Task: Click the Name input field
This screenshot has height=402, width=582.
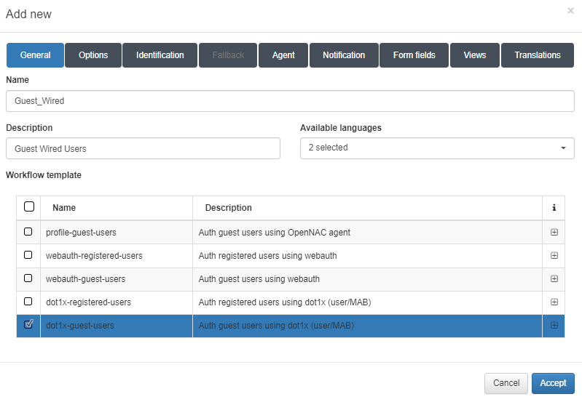Action: click(290, 101)
